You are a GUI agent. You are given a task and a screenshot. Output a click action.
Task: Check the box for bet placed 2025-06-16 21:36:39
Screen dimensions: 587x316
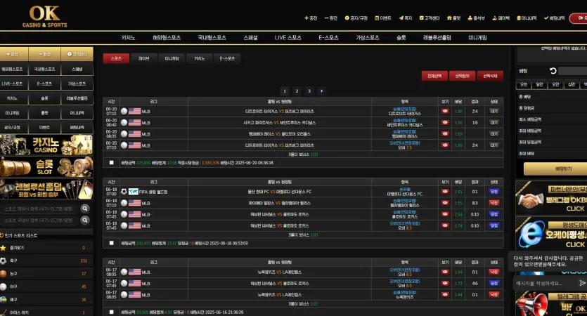(x=111, y=312)
